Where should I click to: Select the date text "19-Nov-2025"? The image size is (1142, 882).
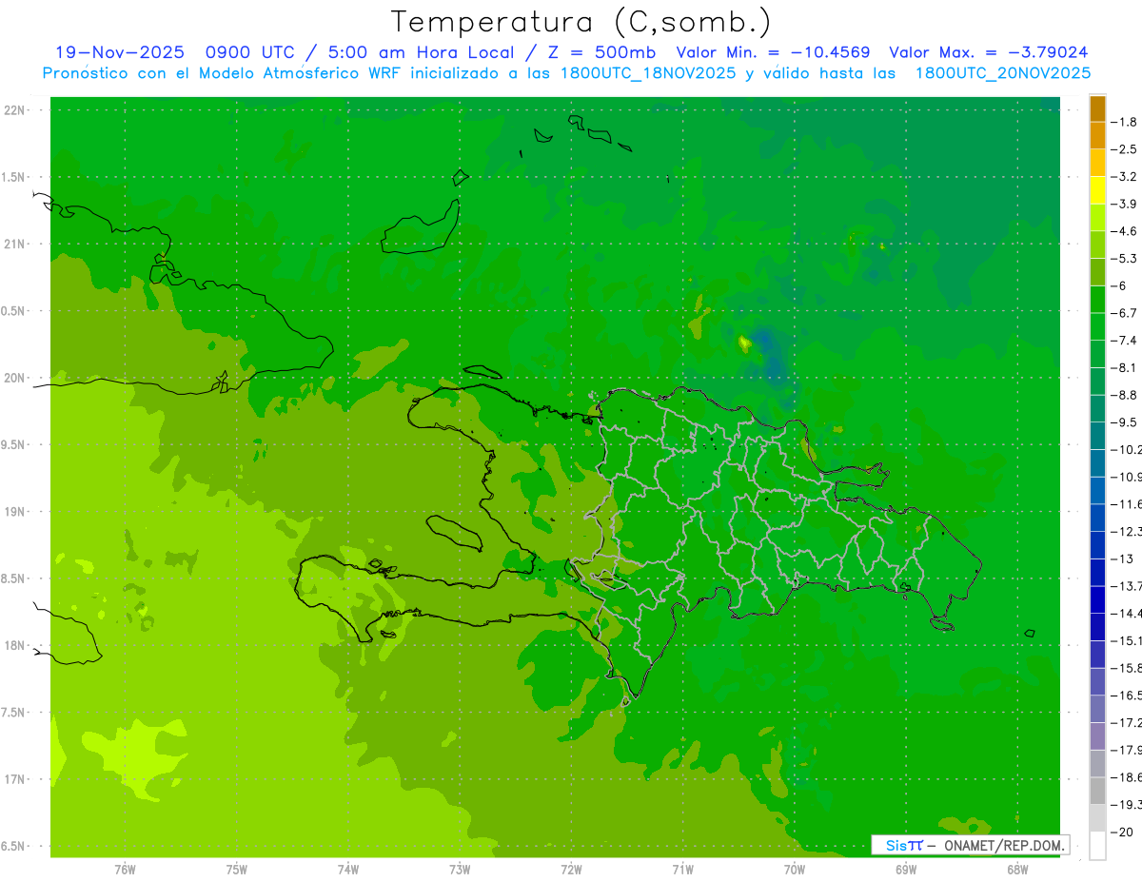tap(121, 52)
